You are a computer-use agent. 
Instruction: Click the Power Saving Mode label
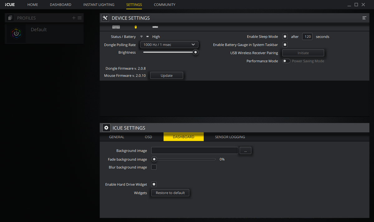pyautogui.click(x=308, y=61)
